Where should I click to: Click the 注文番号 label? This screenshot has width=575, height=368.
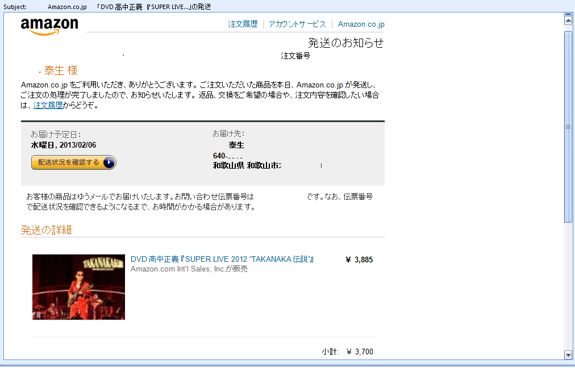click(x=295, y=56)
